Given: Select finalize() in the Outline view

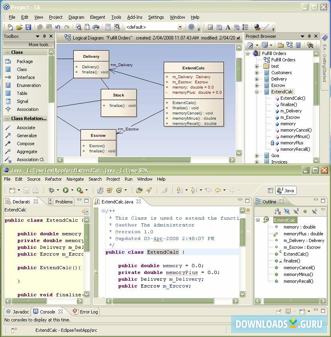Looking at the screenshot, I should click(x=292, y=261).
